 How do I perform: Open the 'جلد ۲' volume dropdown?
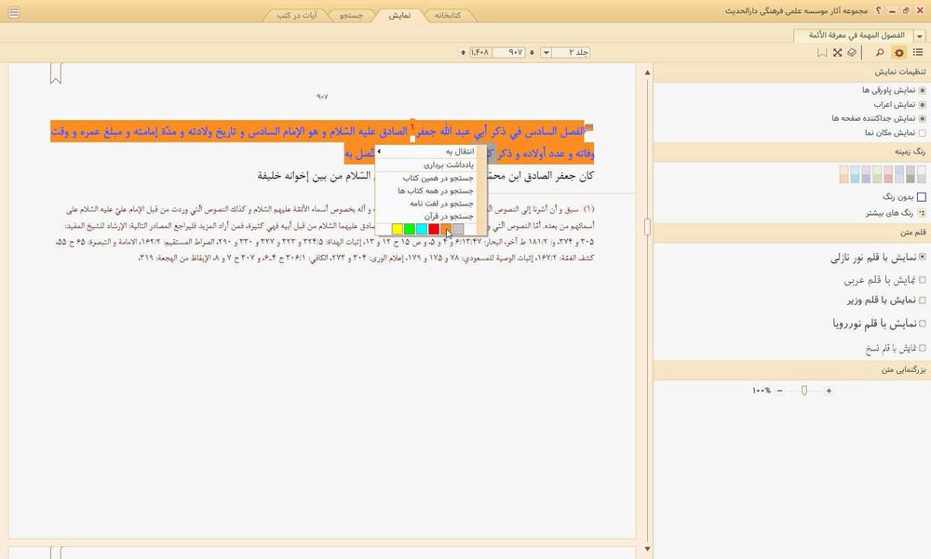pos(546,52)
